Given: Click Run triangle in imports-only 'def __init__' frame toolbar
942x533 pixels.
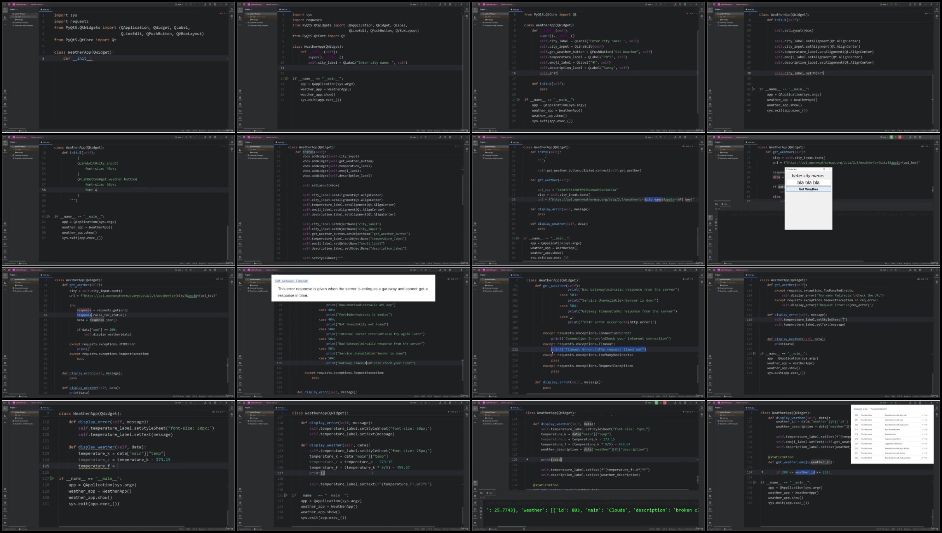Looking at the screenshot, I should pos(186,5).
